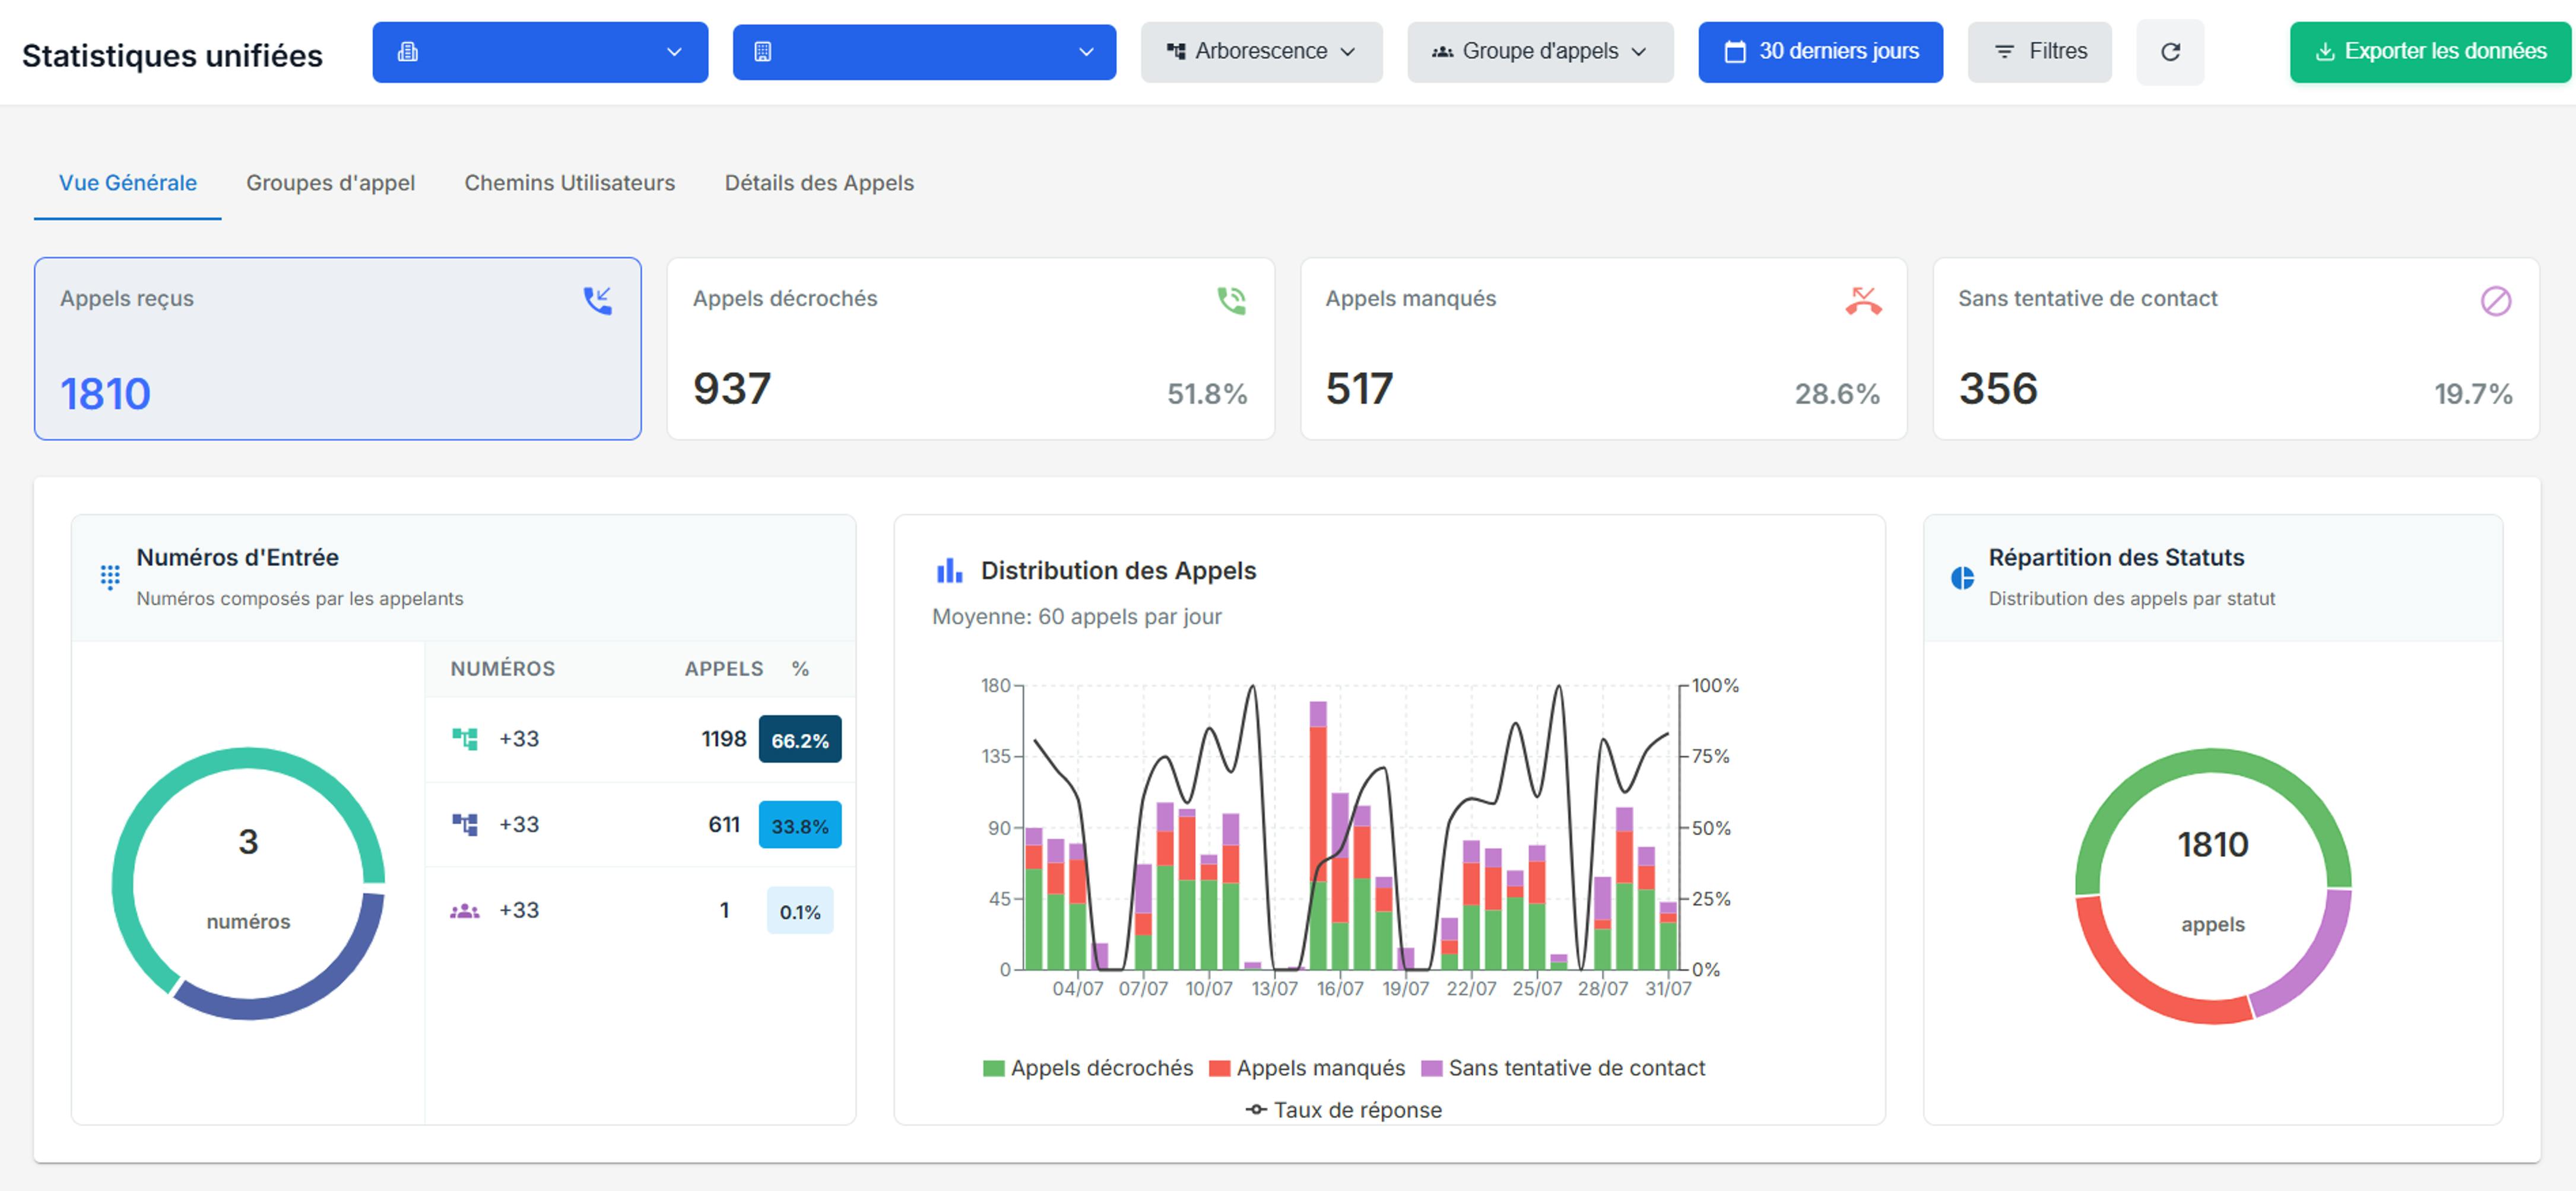Expand the first blue company selector dropdown
Viewport: 2576px width, 1191px height.
(540, 52)
